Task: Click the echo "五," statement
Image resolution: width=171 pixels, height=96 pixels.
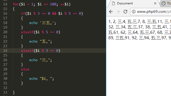Action: [40, 41]
